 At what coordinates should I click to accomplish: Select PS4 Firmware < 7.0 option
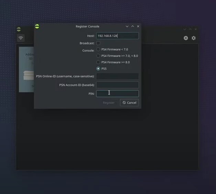coord(98,49)
